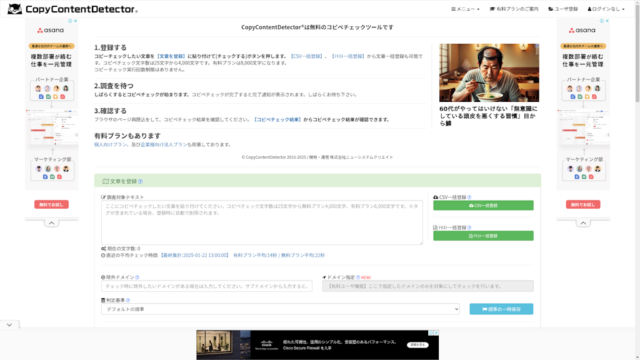640x360 pixels.
Task: Click help icon next to CSV一括登録 label
Action: 469,197
